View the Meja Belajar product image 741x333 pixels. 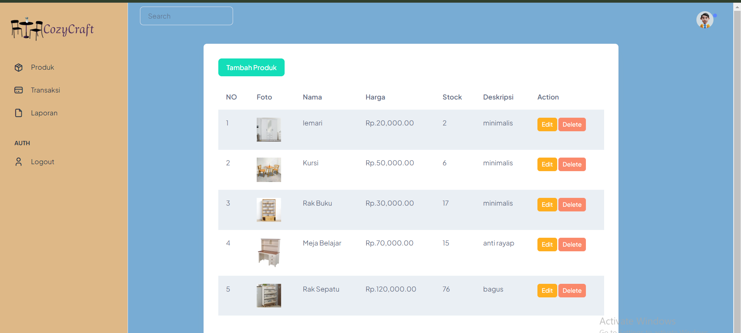pyautogui.click(x=269, y=252)
